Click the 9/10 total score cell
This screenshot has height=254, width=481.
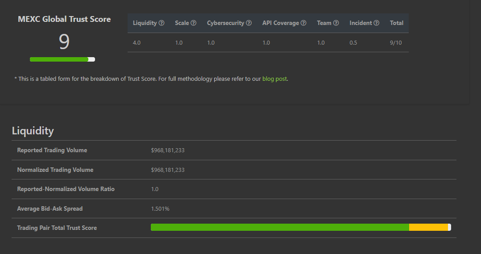pyautogui.click(x=396, y=43)
